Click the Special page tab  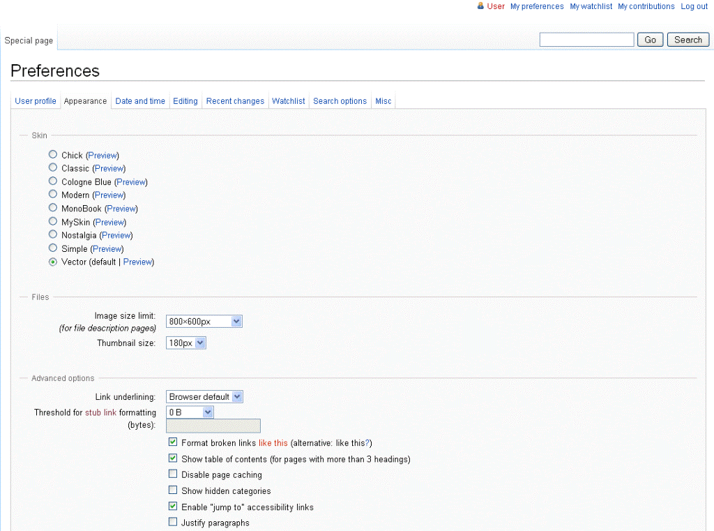(x=29, y=40)
